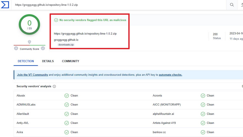Click the 0 / 89 detection score circle

(29, 25)
